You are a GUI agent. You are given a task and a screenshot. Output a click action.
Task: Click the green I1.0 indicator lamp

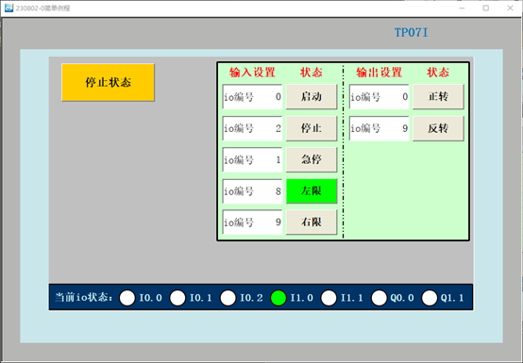(x=278, y=297)
